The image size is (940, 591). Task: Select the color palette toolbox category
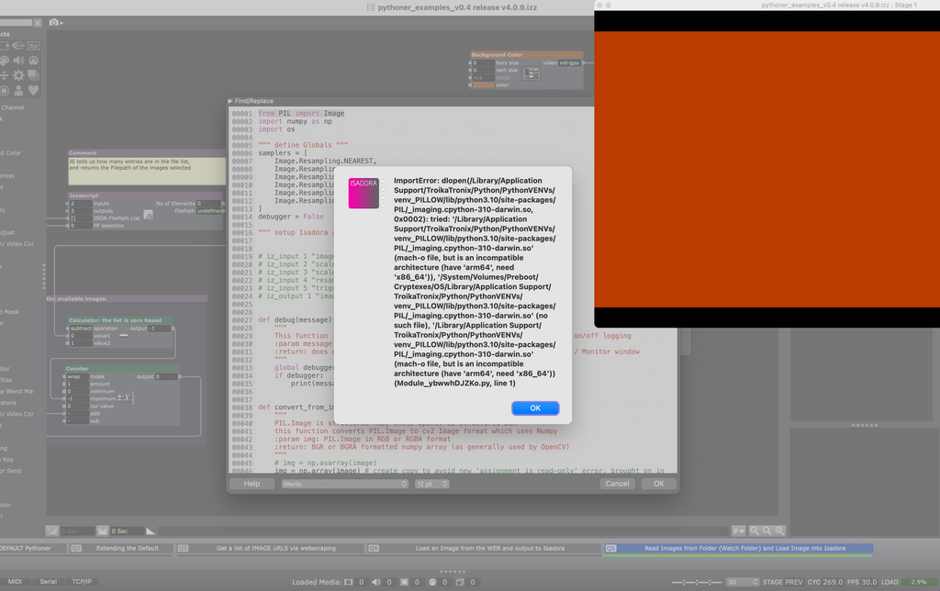(x=5, y=61)
